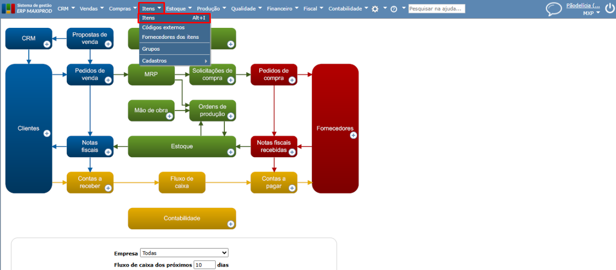Open the MRP box
This screenshot has height=270, width=616.
(x=152, y=75)
